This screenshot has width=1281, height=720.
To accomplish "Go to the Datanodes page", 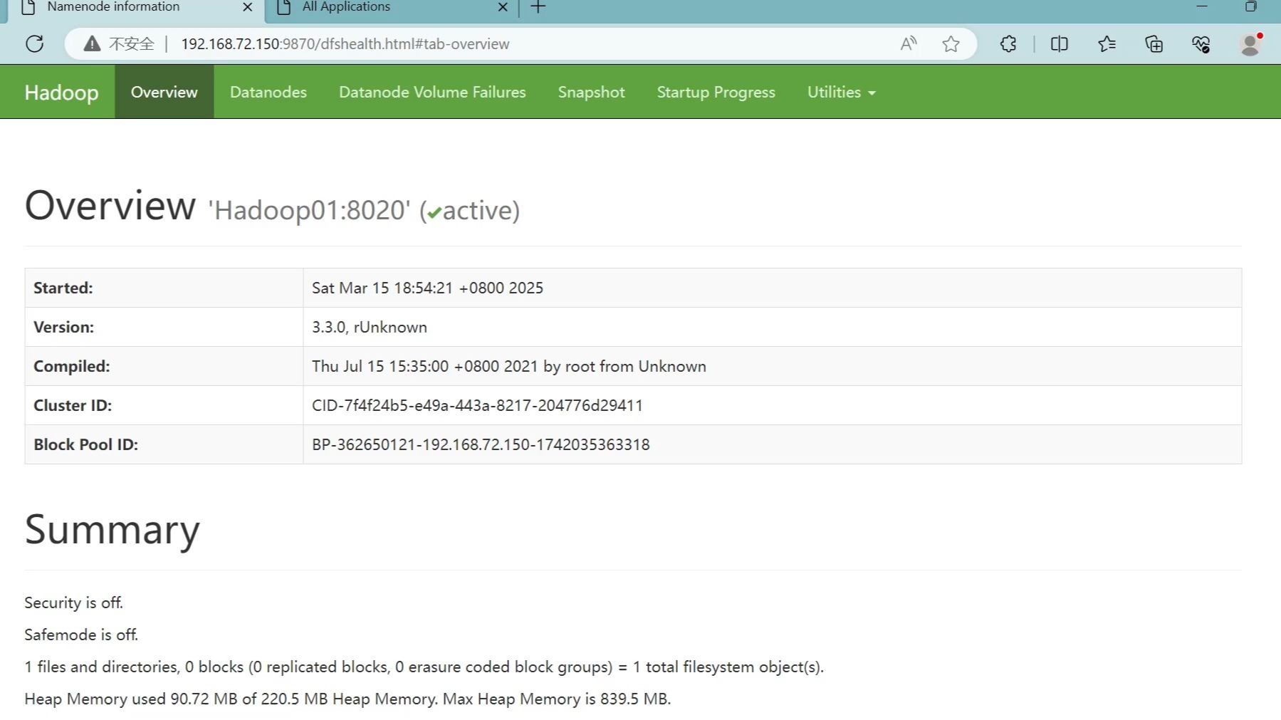I will point(268,92).
